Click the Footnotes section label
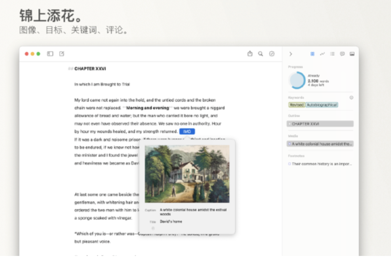391x257 pixels. (296, 156)
